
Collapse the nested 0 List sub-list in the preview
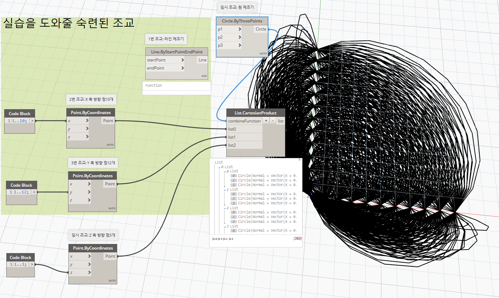(x=225, y=172)
